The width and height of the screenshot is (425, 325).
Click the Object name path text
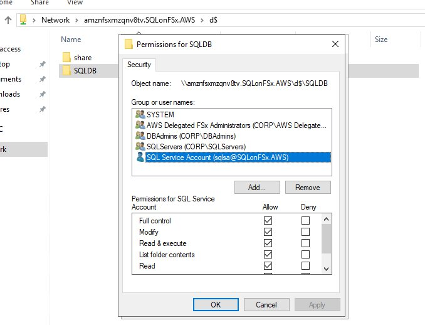[254, 83]
